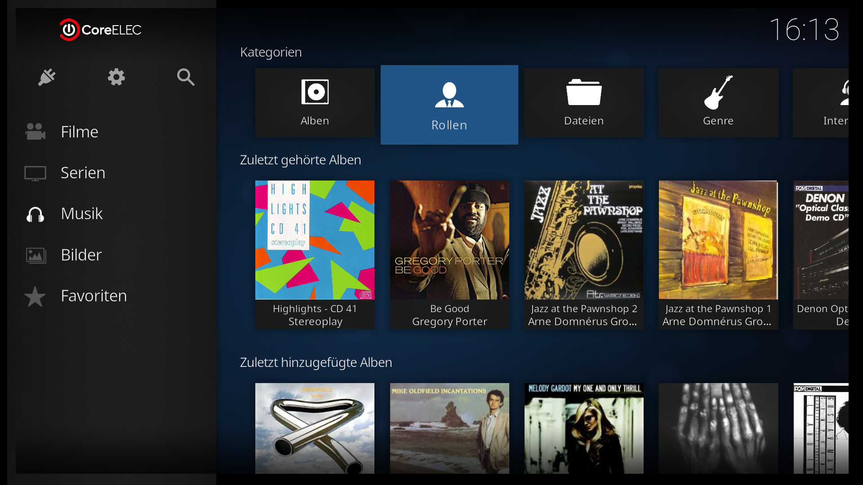The height and width of the screenshot is (485, 863).
Task: Click the 'Gregory Porter' artist text
Action: click(x=449, y=322)
